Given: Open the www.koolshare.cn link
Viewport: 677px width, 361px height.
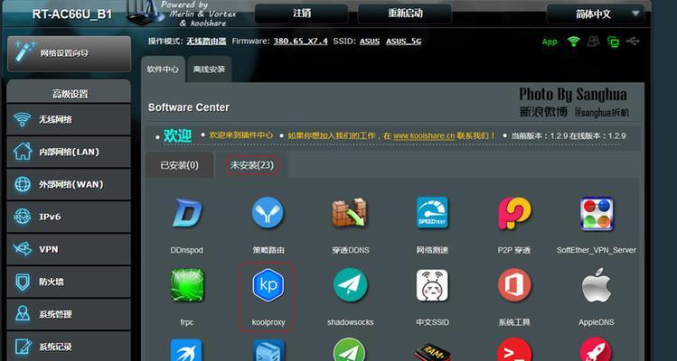Looking at the screenshot, I should pos(424,135).
